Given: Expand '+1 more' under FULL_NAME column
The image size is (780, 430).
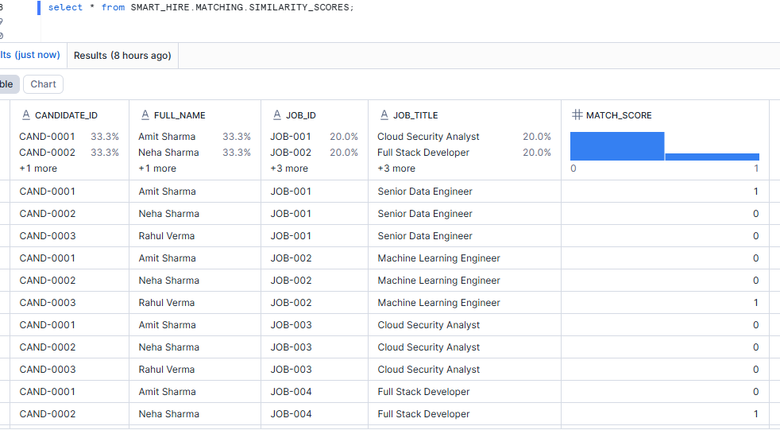Looking at the screenshot, I should (157, 169).
